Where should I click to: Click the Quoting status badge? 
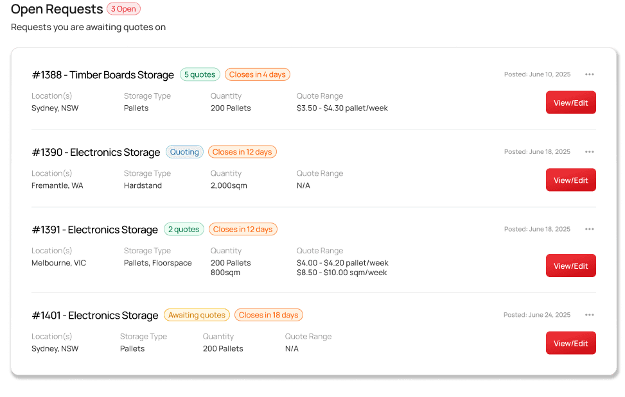pos(184,152)
